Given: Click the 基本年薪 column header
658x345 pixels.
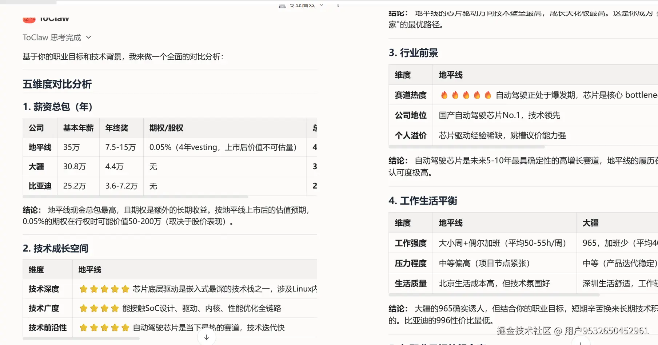Looking at the screenshot, I should click(78, 128).
